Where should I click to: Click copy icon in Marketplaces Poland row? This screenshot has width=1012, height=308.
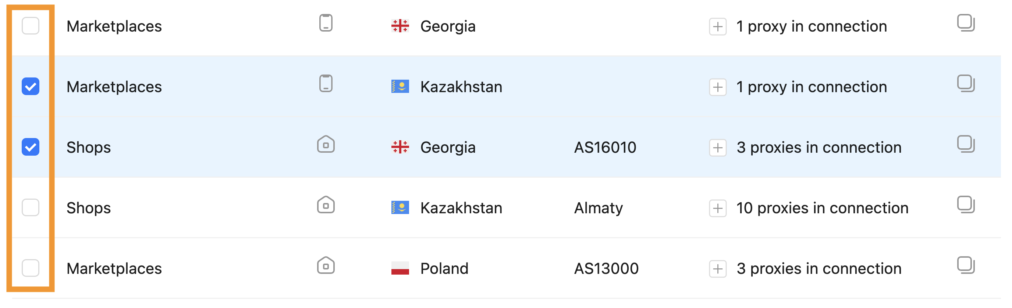[966, 265]
